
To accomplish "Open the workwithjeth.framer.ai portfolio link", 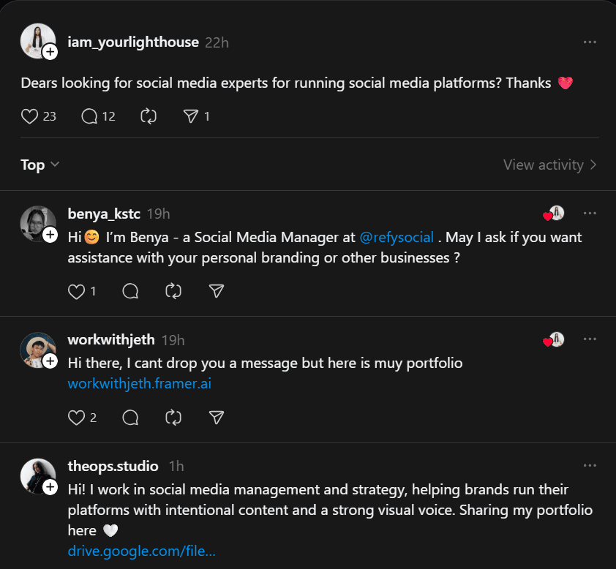I will point(139,383).
